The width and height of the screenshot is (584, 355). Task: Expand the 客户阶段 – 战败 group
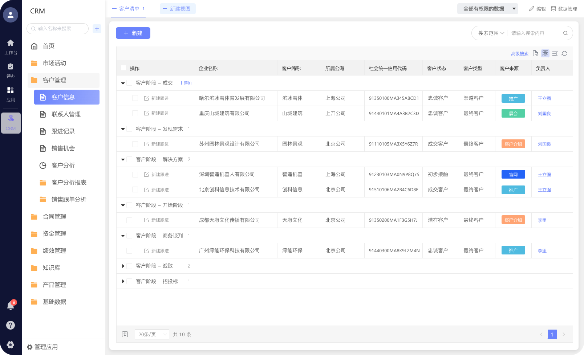click(x=123, y=266)
